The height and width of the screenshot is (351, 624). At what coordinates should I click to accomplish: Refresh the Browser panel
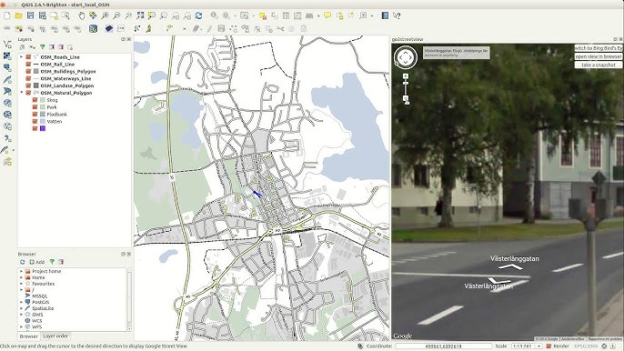pos(22,262)
